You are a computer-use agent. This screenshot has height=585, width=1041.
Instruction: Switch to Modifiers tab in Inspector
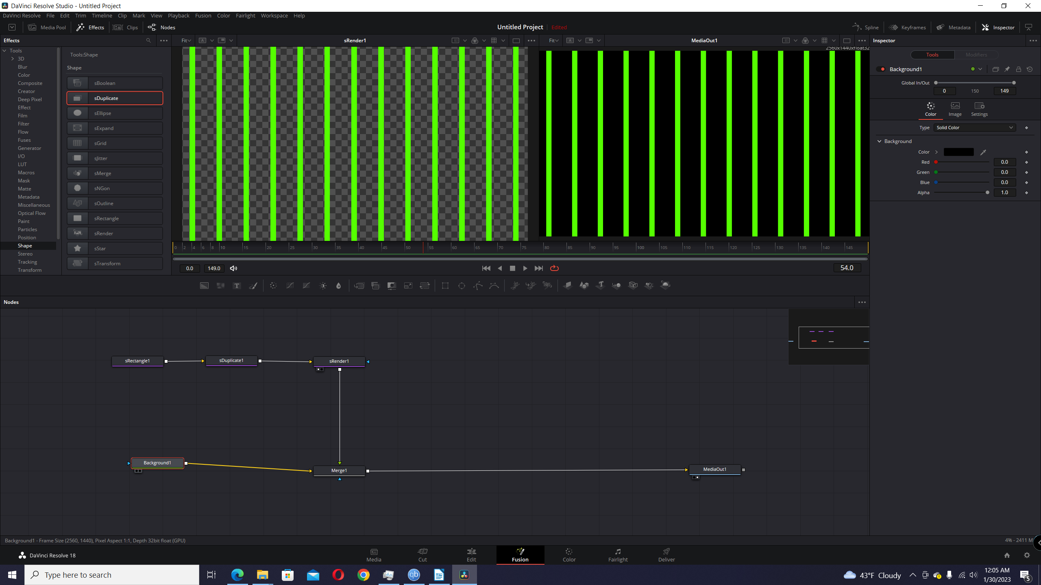tap(976, 54)
